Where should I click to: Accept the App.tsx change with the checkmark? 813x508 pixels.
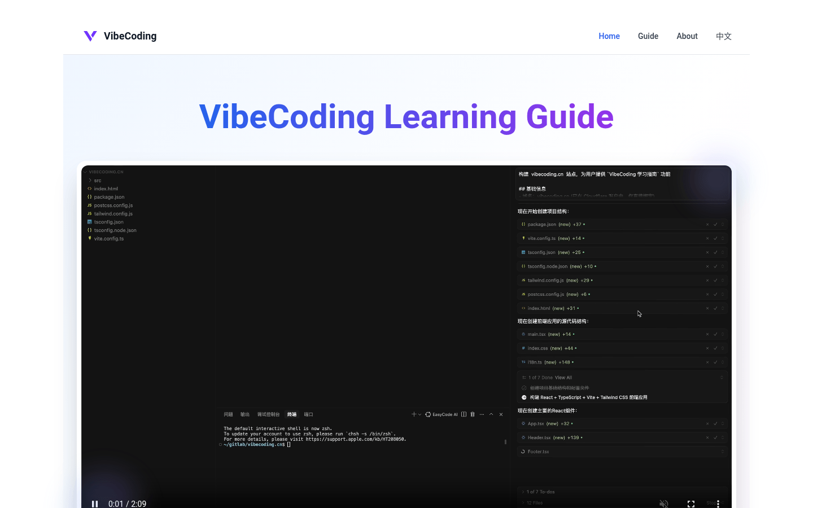coord(715,423)
